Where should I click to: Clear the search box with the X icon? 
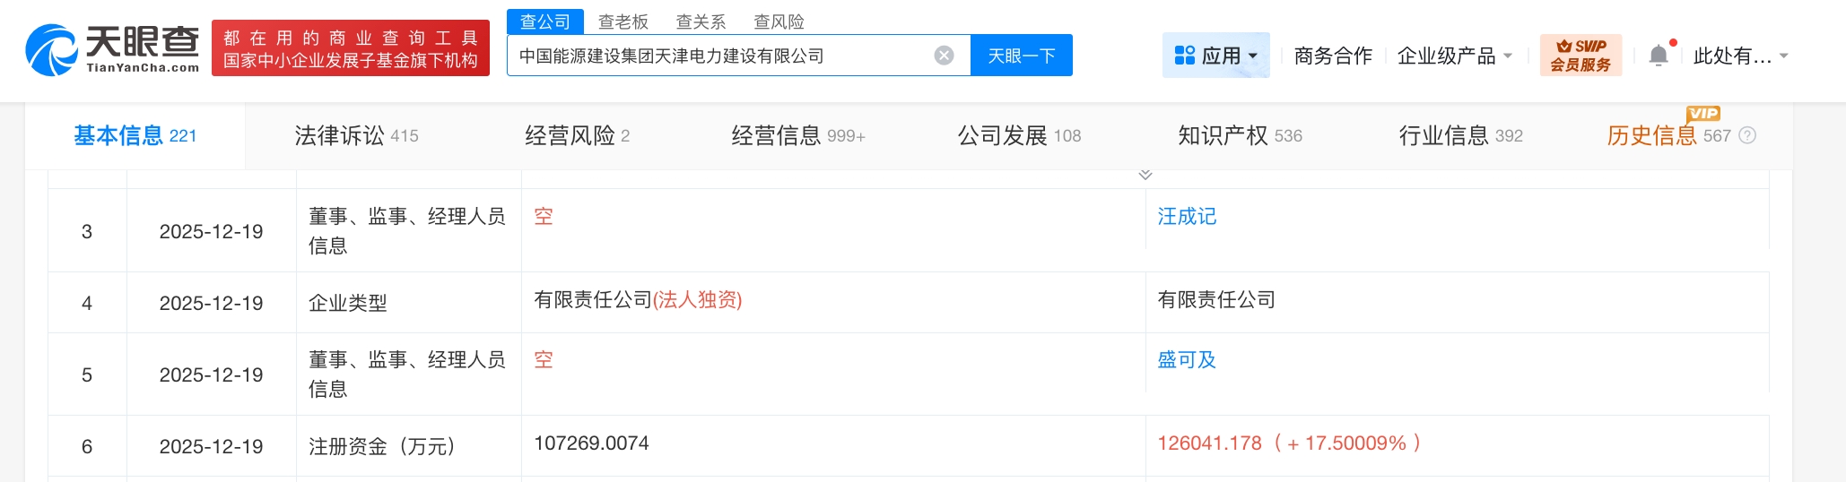pyautogui.click(x=944, y=56)
